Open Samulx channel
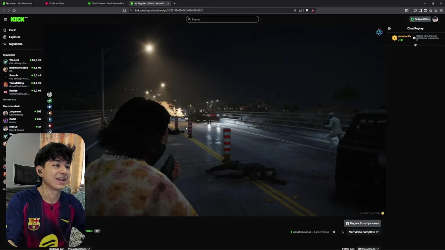The width and height of the screenshot is (445, 250). pyautogui.click(x=22, y=77)
